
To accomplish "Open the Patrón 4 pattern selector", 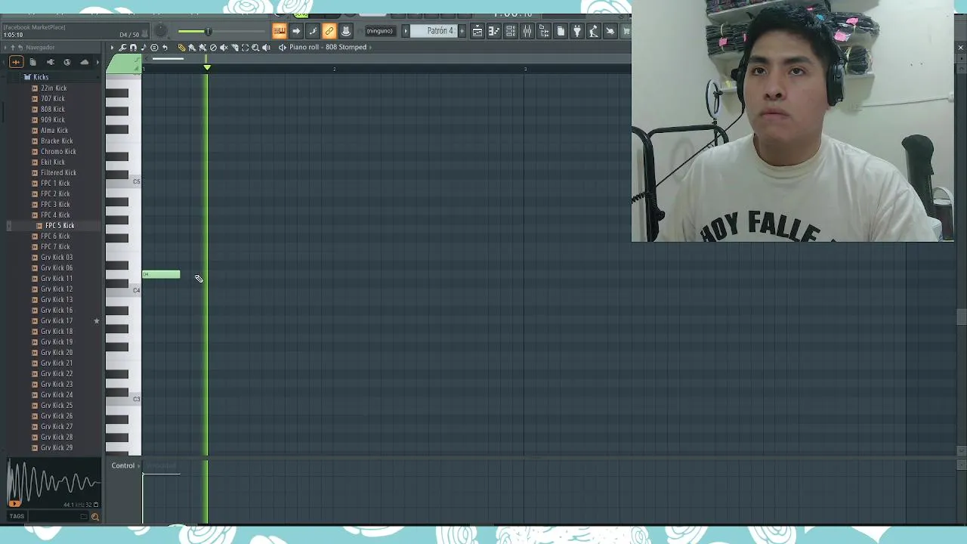I will 434,31.
